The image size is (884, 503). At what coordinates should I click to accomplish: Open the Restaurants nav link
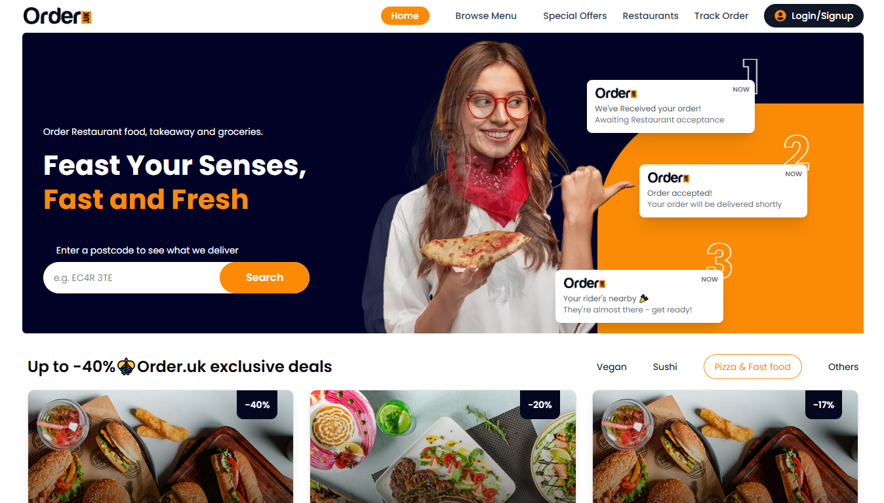651,16
